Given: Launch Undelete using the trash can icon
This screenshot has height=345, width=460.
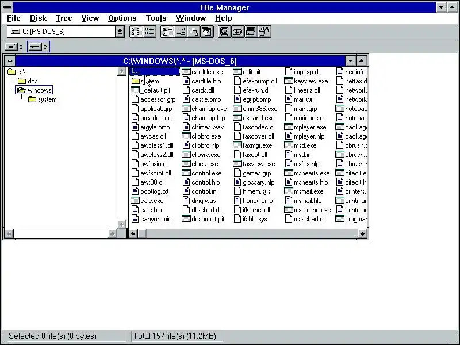Looking at the screenshot, I should (264, 32).
